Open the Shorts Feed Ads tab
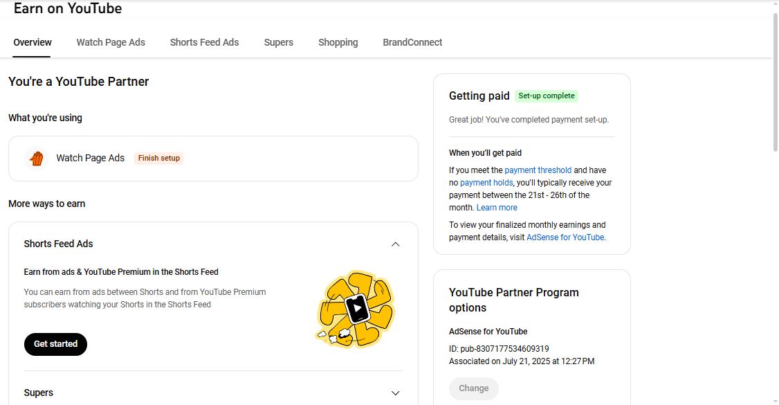 (x=204, y=42)
